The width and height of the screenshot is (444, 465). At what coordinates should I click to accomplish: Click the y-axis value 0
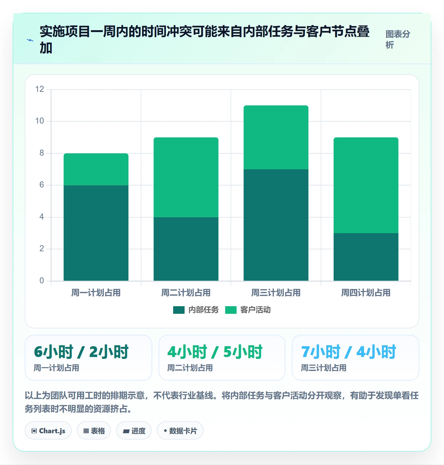(x=42, y=281)
